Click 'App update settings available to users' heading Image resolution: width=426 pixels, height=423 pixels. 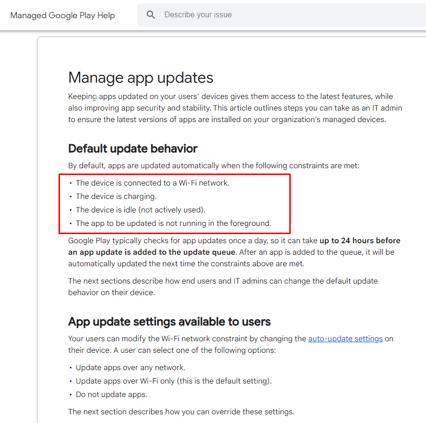pos(169,322)
